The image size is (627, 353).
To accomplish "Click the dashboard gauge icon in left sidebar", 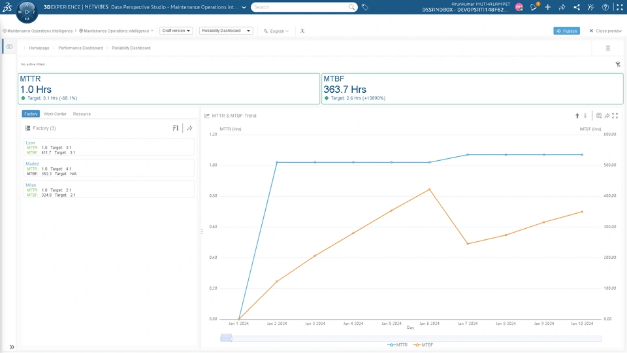I will coord(9,47).
